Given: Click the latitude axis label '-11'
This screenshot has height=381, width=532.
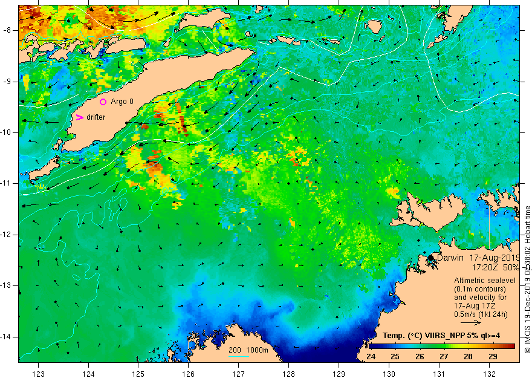Looking at the screenshot, I should coord(6,183).
